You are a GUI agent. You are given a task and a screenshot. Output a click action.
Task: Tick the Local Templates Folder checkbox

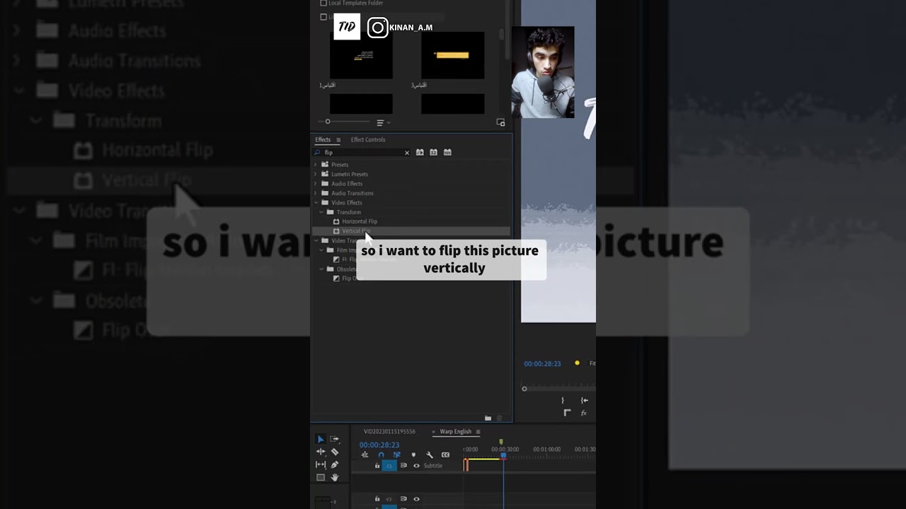coord(323,3)
